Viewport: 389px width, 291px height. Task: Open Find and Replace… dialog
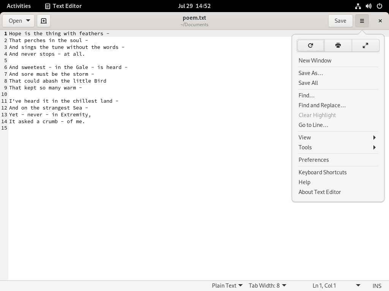pos(338,105)
